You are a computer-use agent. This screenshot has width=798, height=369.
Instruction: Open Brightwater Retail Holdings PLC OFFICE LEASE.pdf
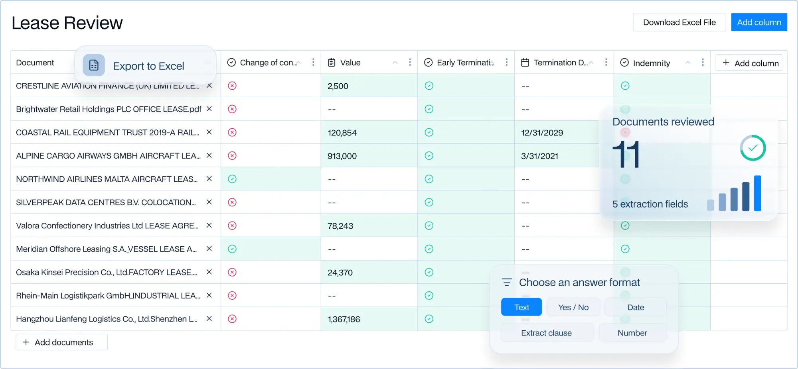click(x=109, y=109)
